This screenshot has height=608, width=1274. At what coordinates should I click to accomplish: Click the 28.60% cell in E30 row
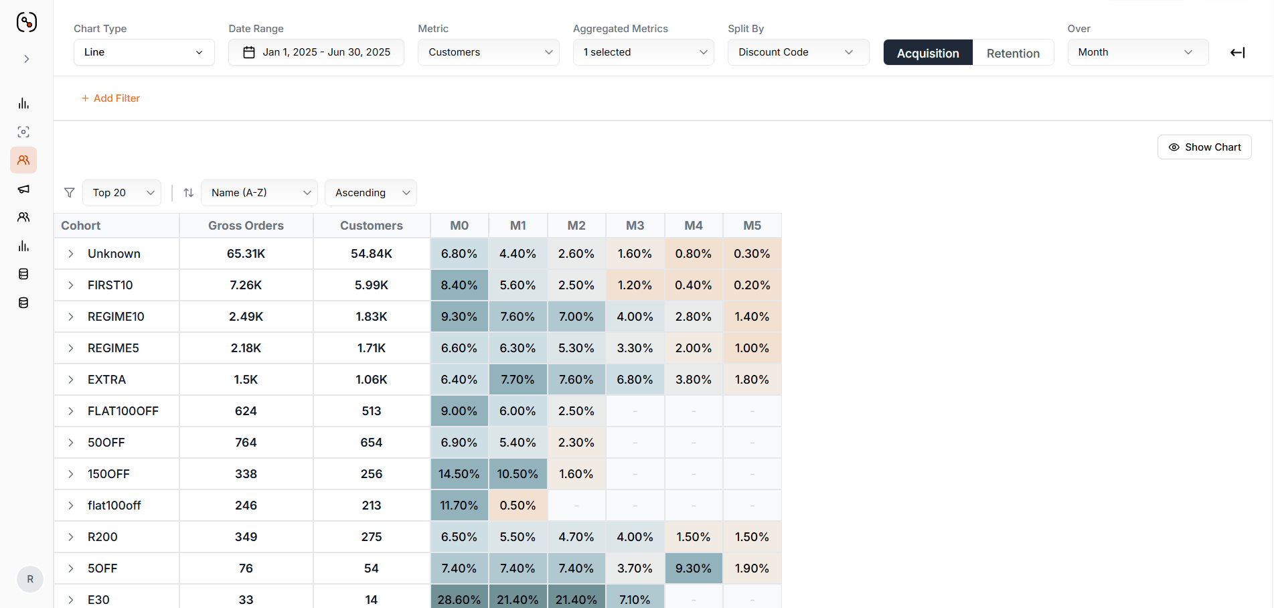pyautogui.click(x=459, y=598)
